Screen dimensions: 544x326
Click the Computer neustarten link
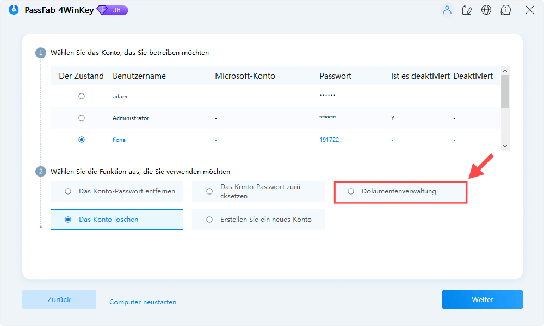[143, 302]
